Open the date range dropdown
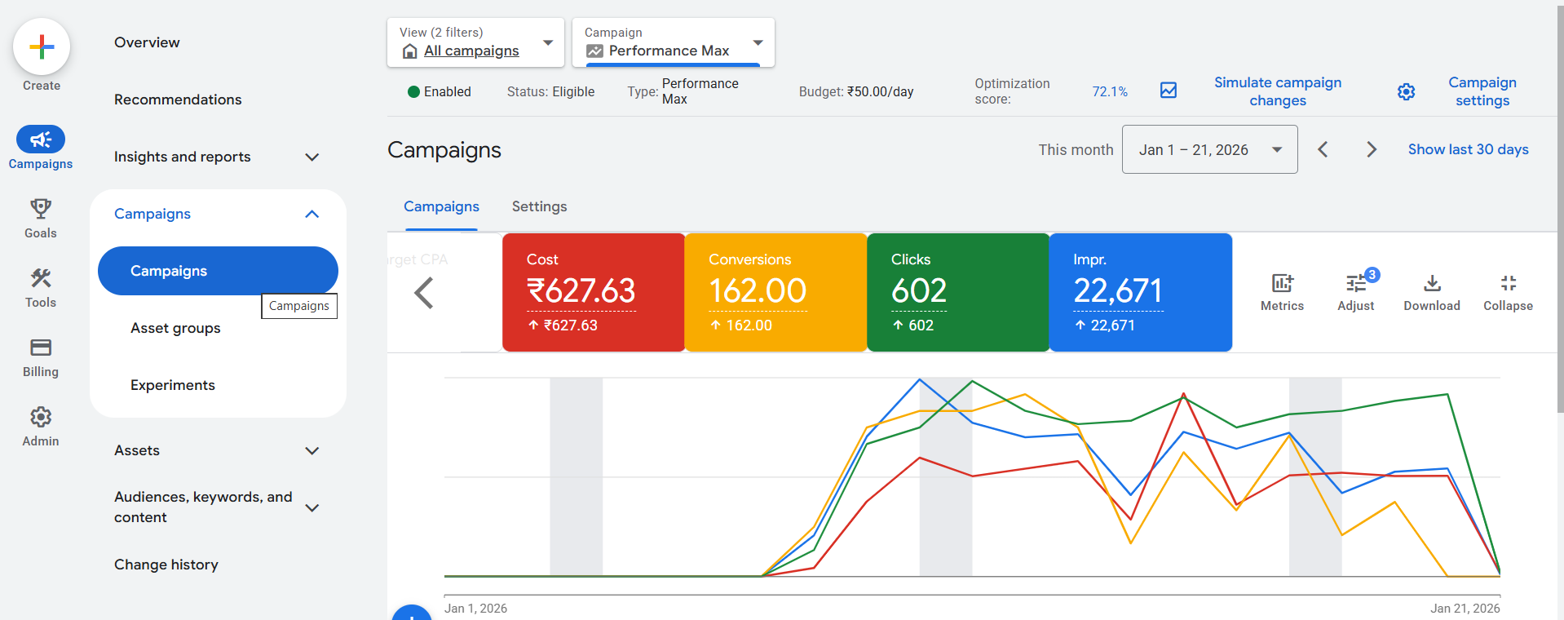Screen dimensions: 1564x620 [1209, 149]
